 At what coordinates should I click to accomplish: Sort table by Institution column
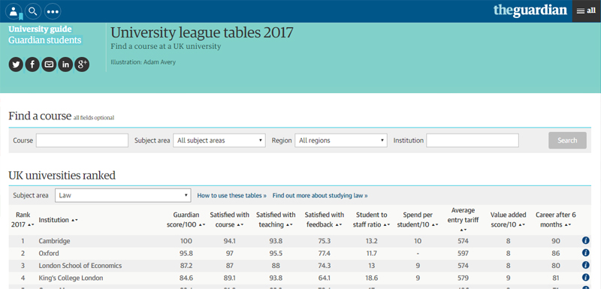59,220
